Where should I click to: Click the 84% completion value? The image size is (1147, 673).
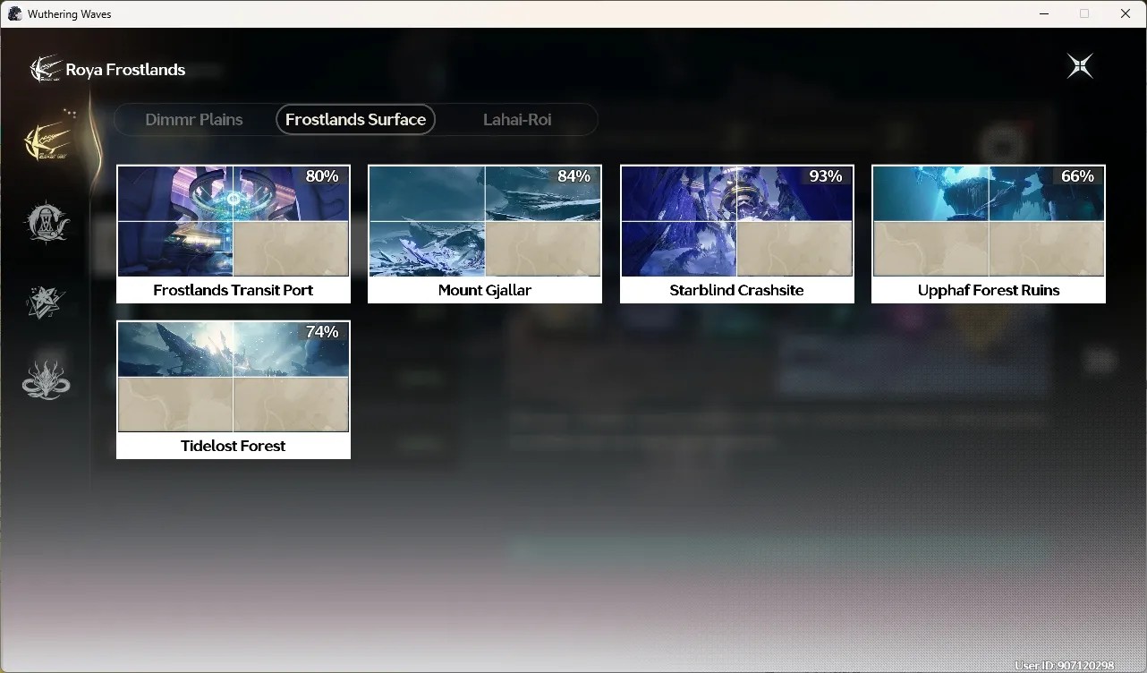click(574, 176)
